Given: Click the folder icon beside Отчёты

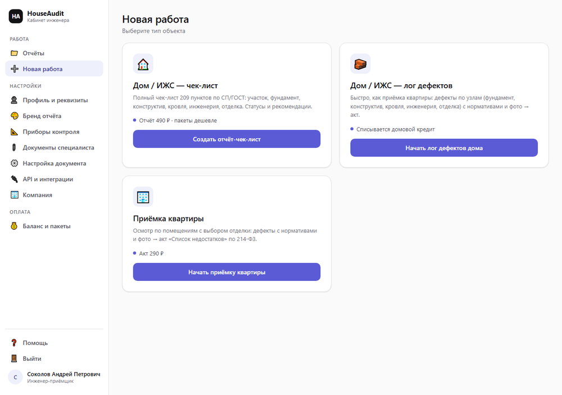Looking at the screenshot, I should pyautogui.click(x=15, y=53).
